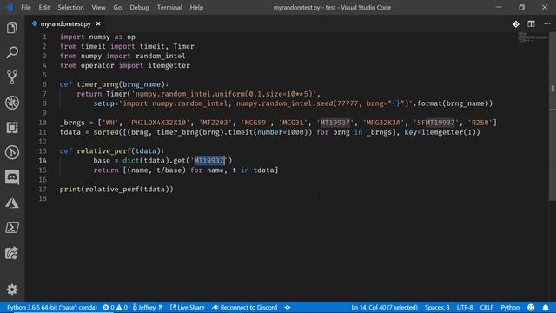The height and width of the screenshot is (313, 556).
Task: Change the CRLF end of line sequence
Action: point(486,307)
